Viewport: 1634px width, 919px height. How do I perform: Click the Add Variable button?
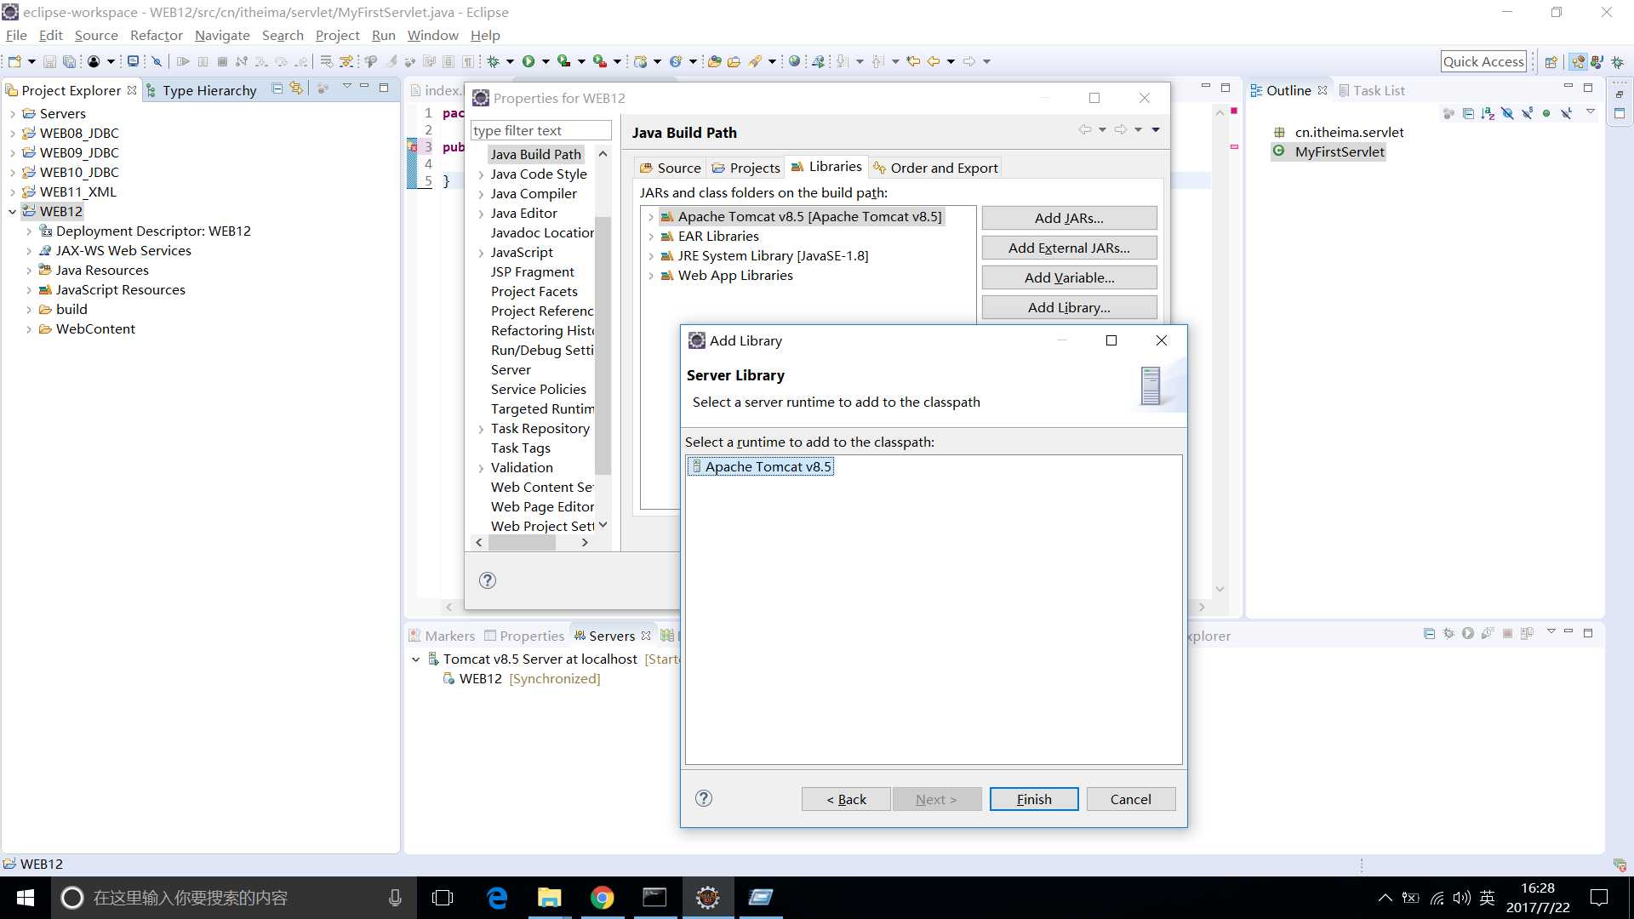point(1069,277)
